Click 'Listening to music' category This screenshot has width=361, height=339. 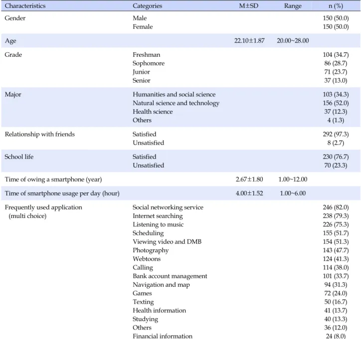158,225
